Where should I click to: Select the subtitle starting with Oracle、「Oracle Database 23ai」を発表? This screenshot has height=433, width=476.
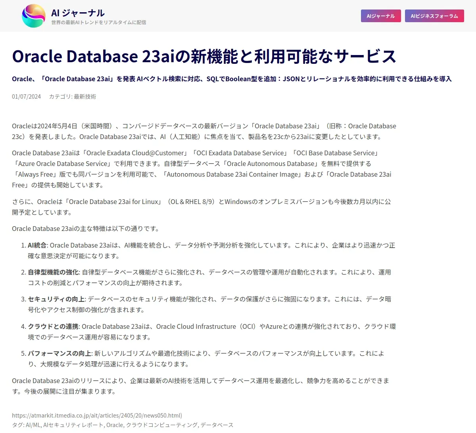click(232, 79)
